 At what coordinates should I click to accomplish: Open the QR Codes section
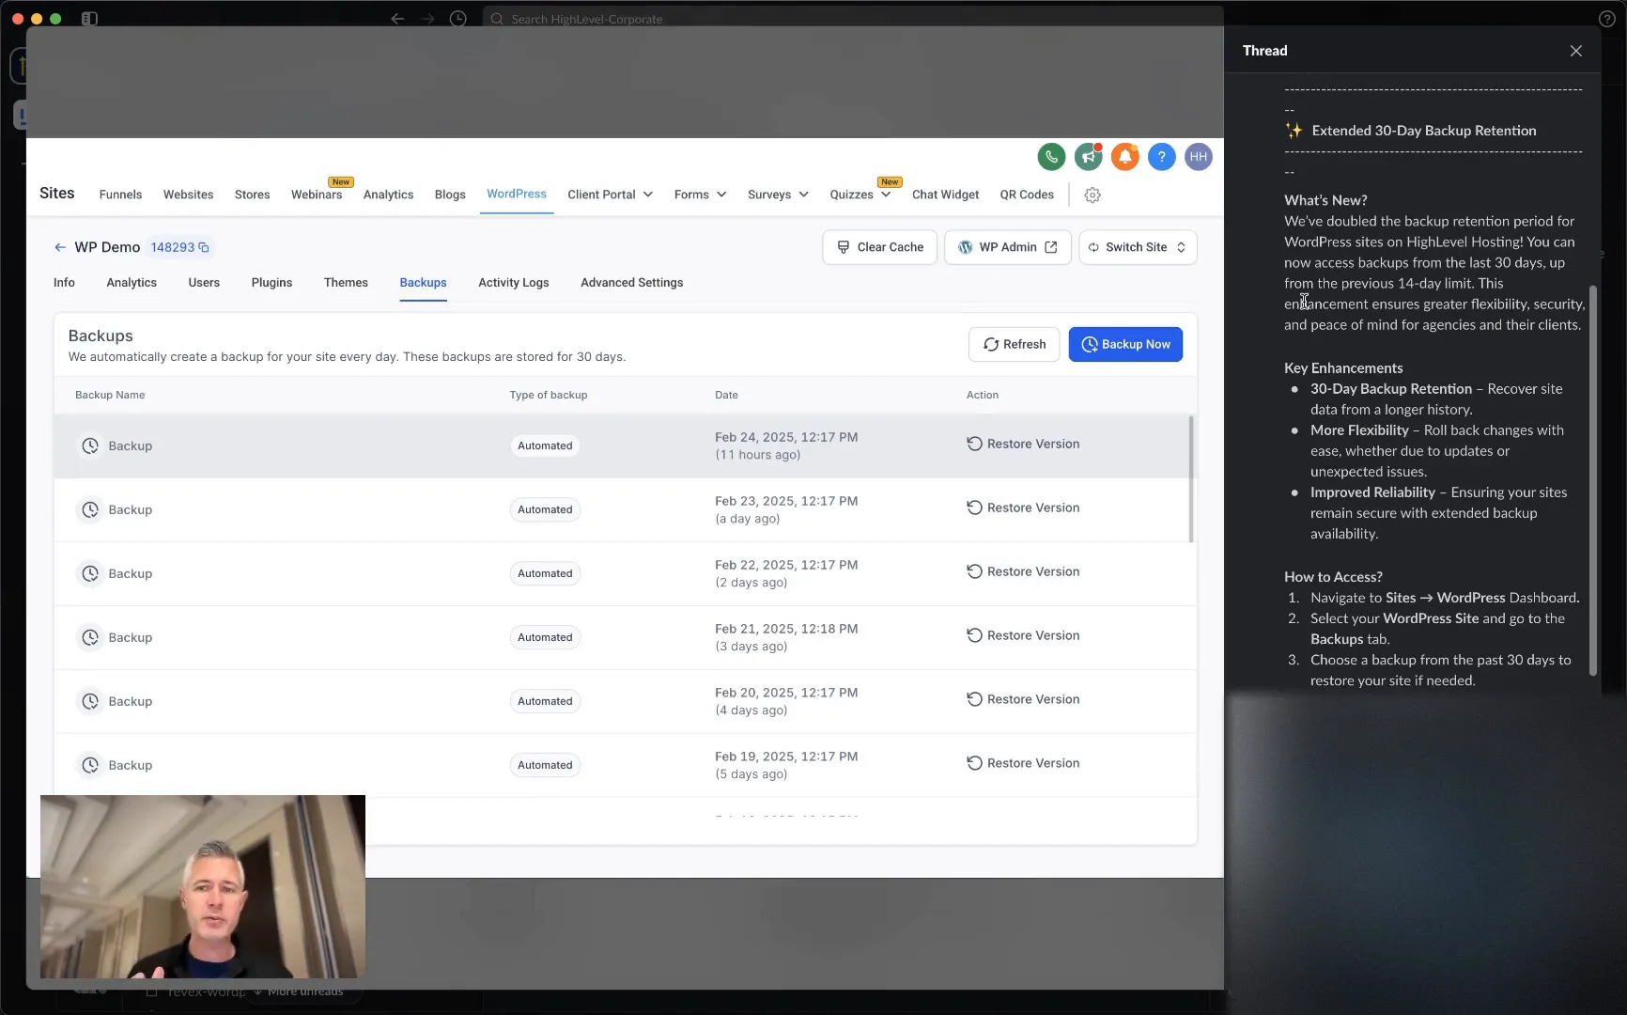coord(1027,195)
